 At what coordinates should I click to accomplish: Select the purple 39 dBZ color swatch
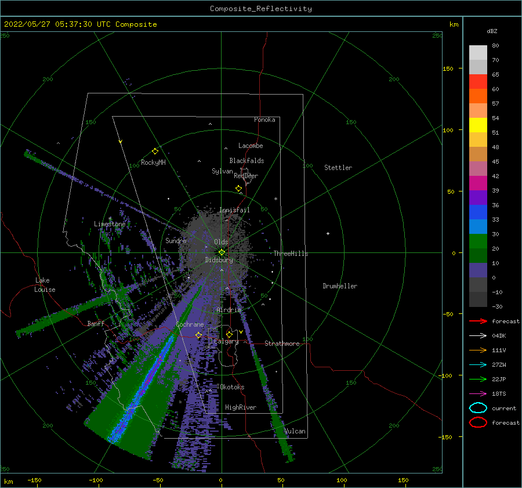coord(478,197)
